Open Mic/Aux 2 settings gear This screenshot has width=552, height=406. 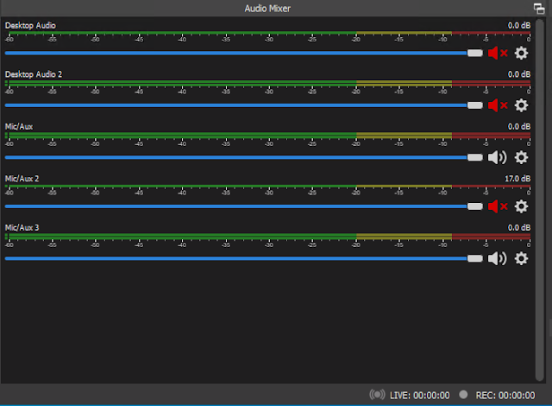pos(521,206)
